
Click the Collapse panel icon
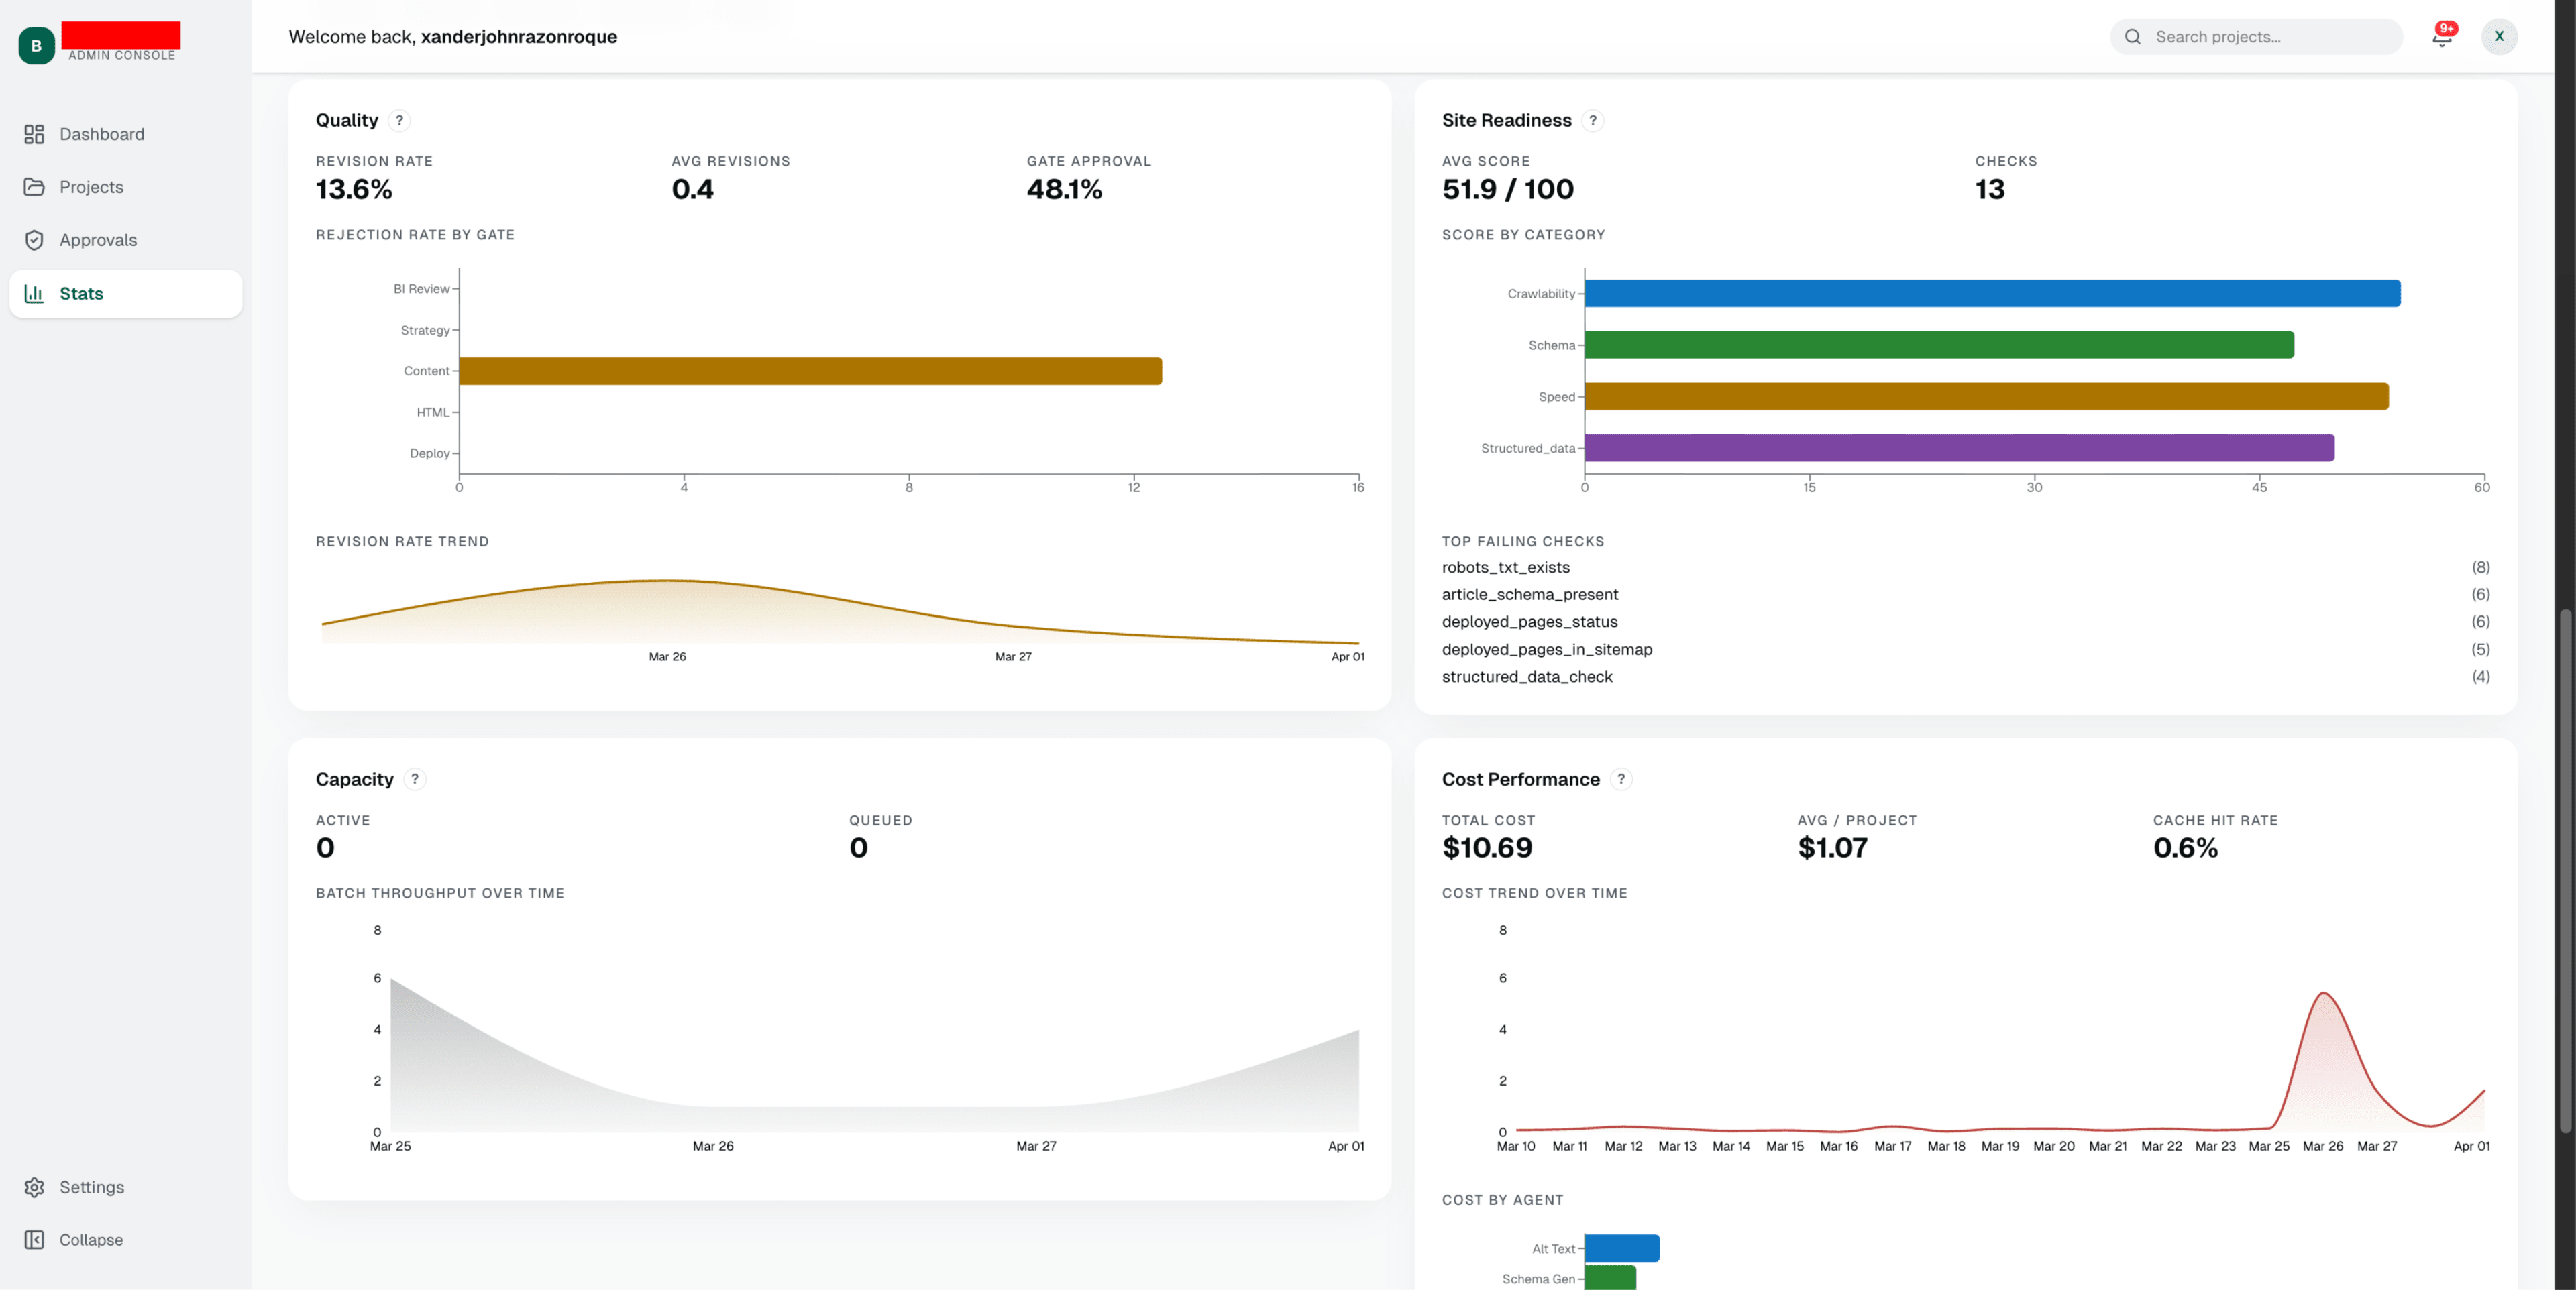tap(34, 1240)
